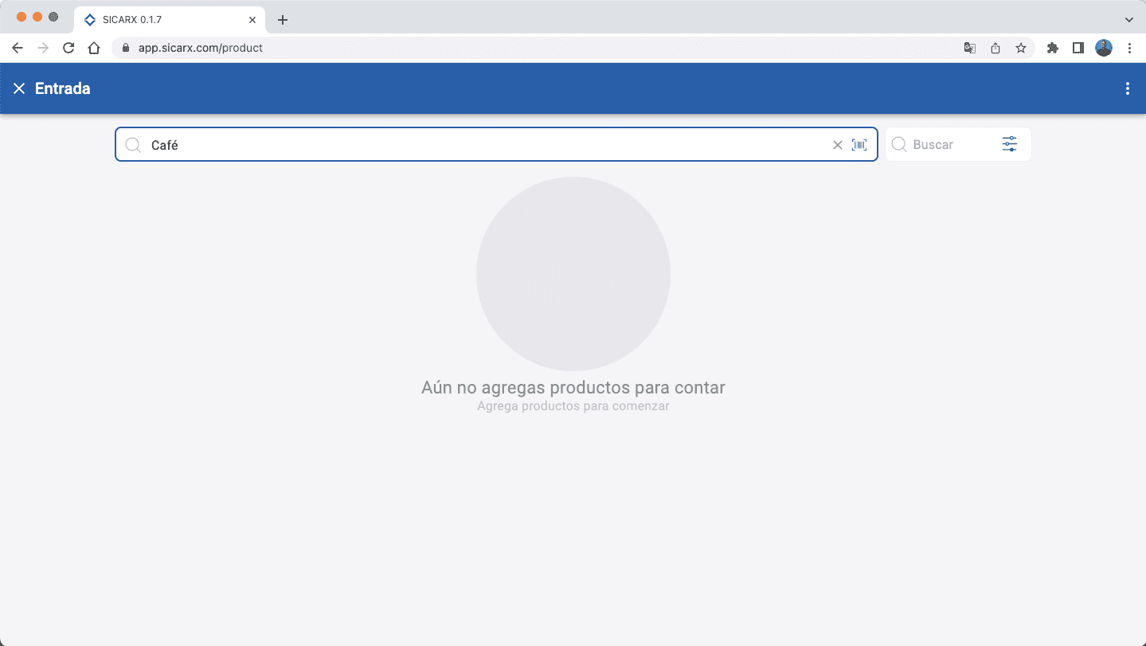This screenshot has width=1146, height=646.
Task: Open the browser side panel icon
Action: click(x=1078, y=48)
